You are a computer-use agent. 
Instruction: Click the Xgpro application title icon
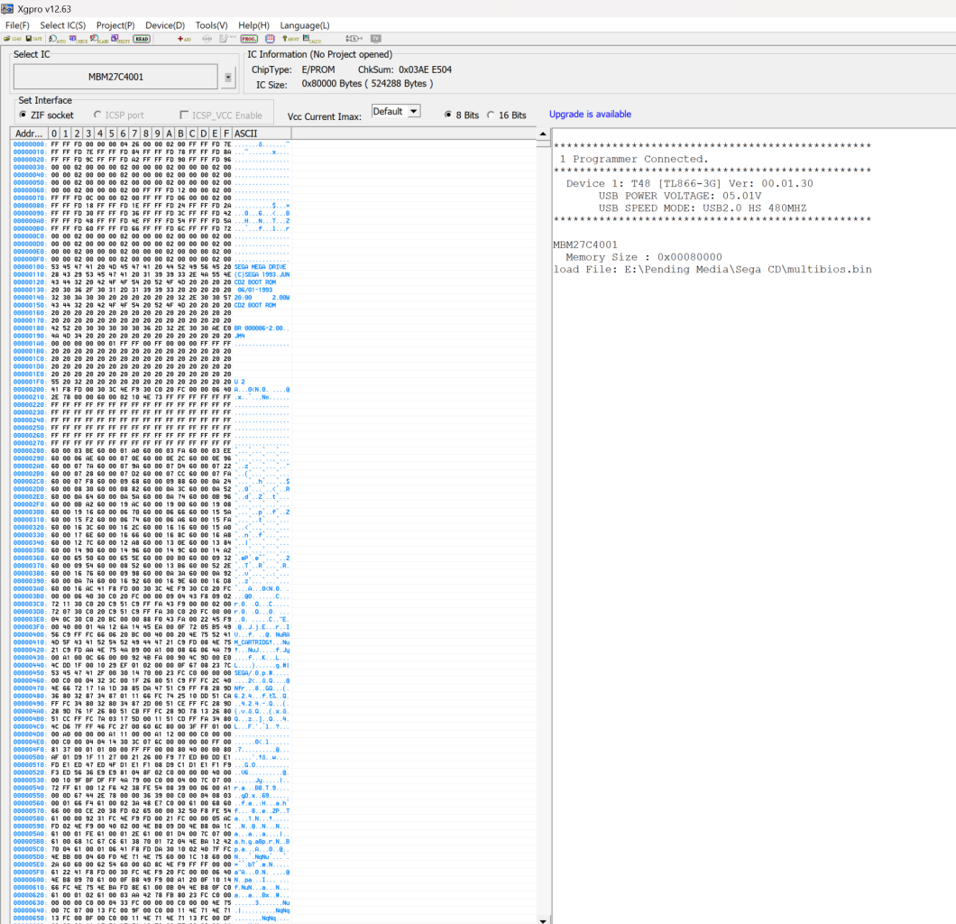[x=7, y=8]
